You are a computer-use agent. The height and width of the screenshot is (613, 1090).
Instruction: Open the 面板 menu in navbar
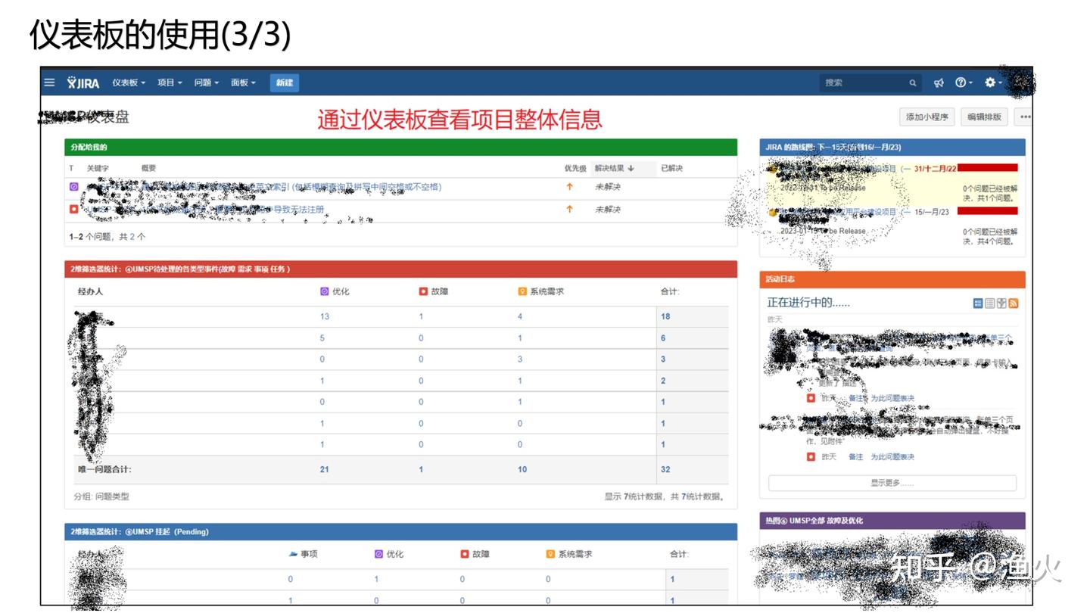[x=243, y=82]
